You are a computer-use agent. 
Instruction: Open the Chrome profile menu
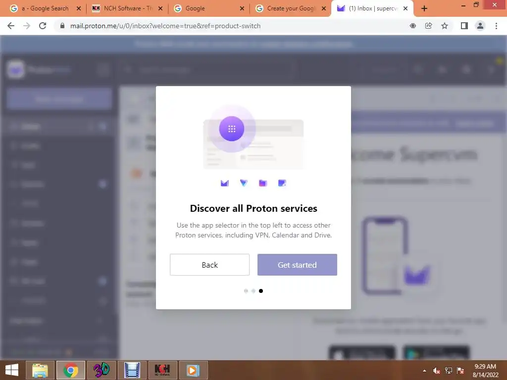480,26
